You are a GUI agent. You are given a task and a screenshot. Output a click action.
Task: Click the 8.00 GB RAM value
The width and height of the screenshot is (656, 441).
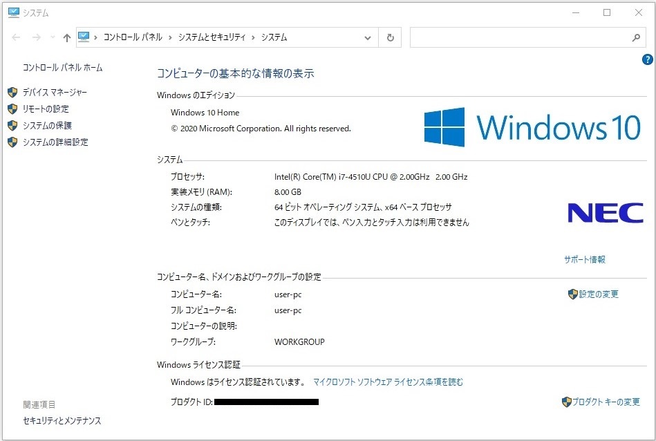288,192
